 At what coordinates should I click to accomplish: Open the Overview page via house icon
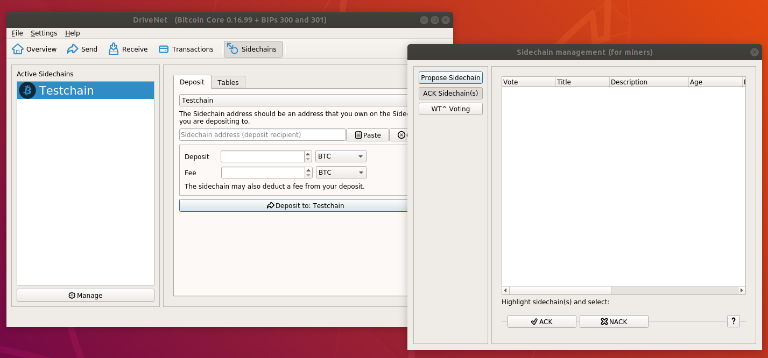[34, 49]
